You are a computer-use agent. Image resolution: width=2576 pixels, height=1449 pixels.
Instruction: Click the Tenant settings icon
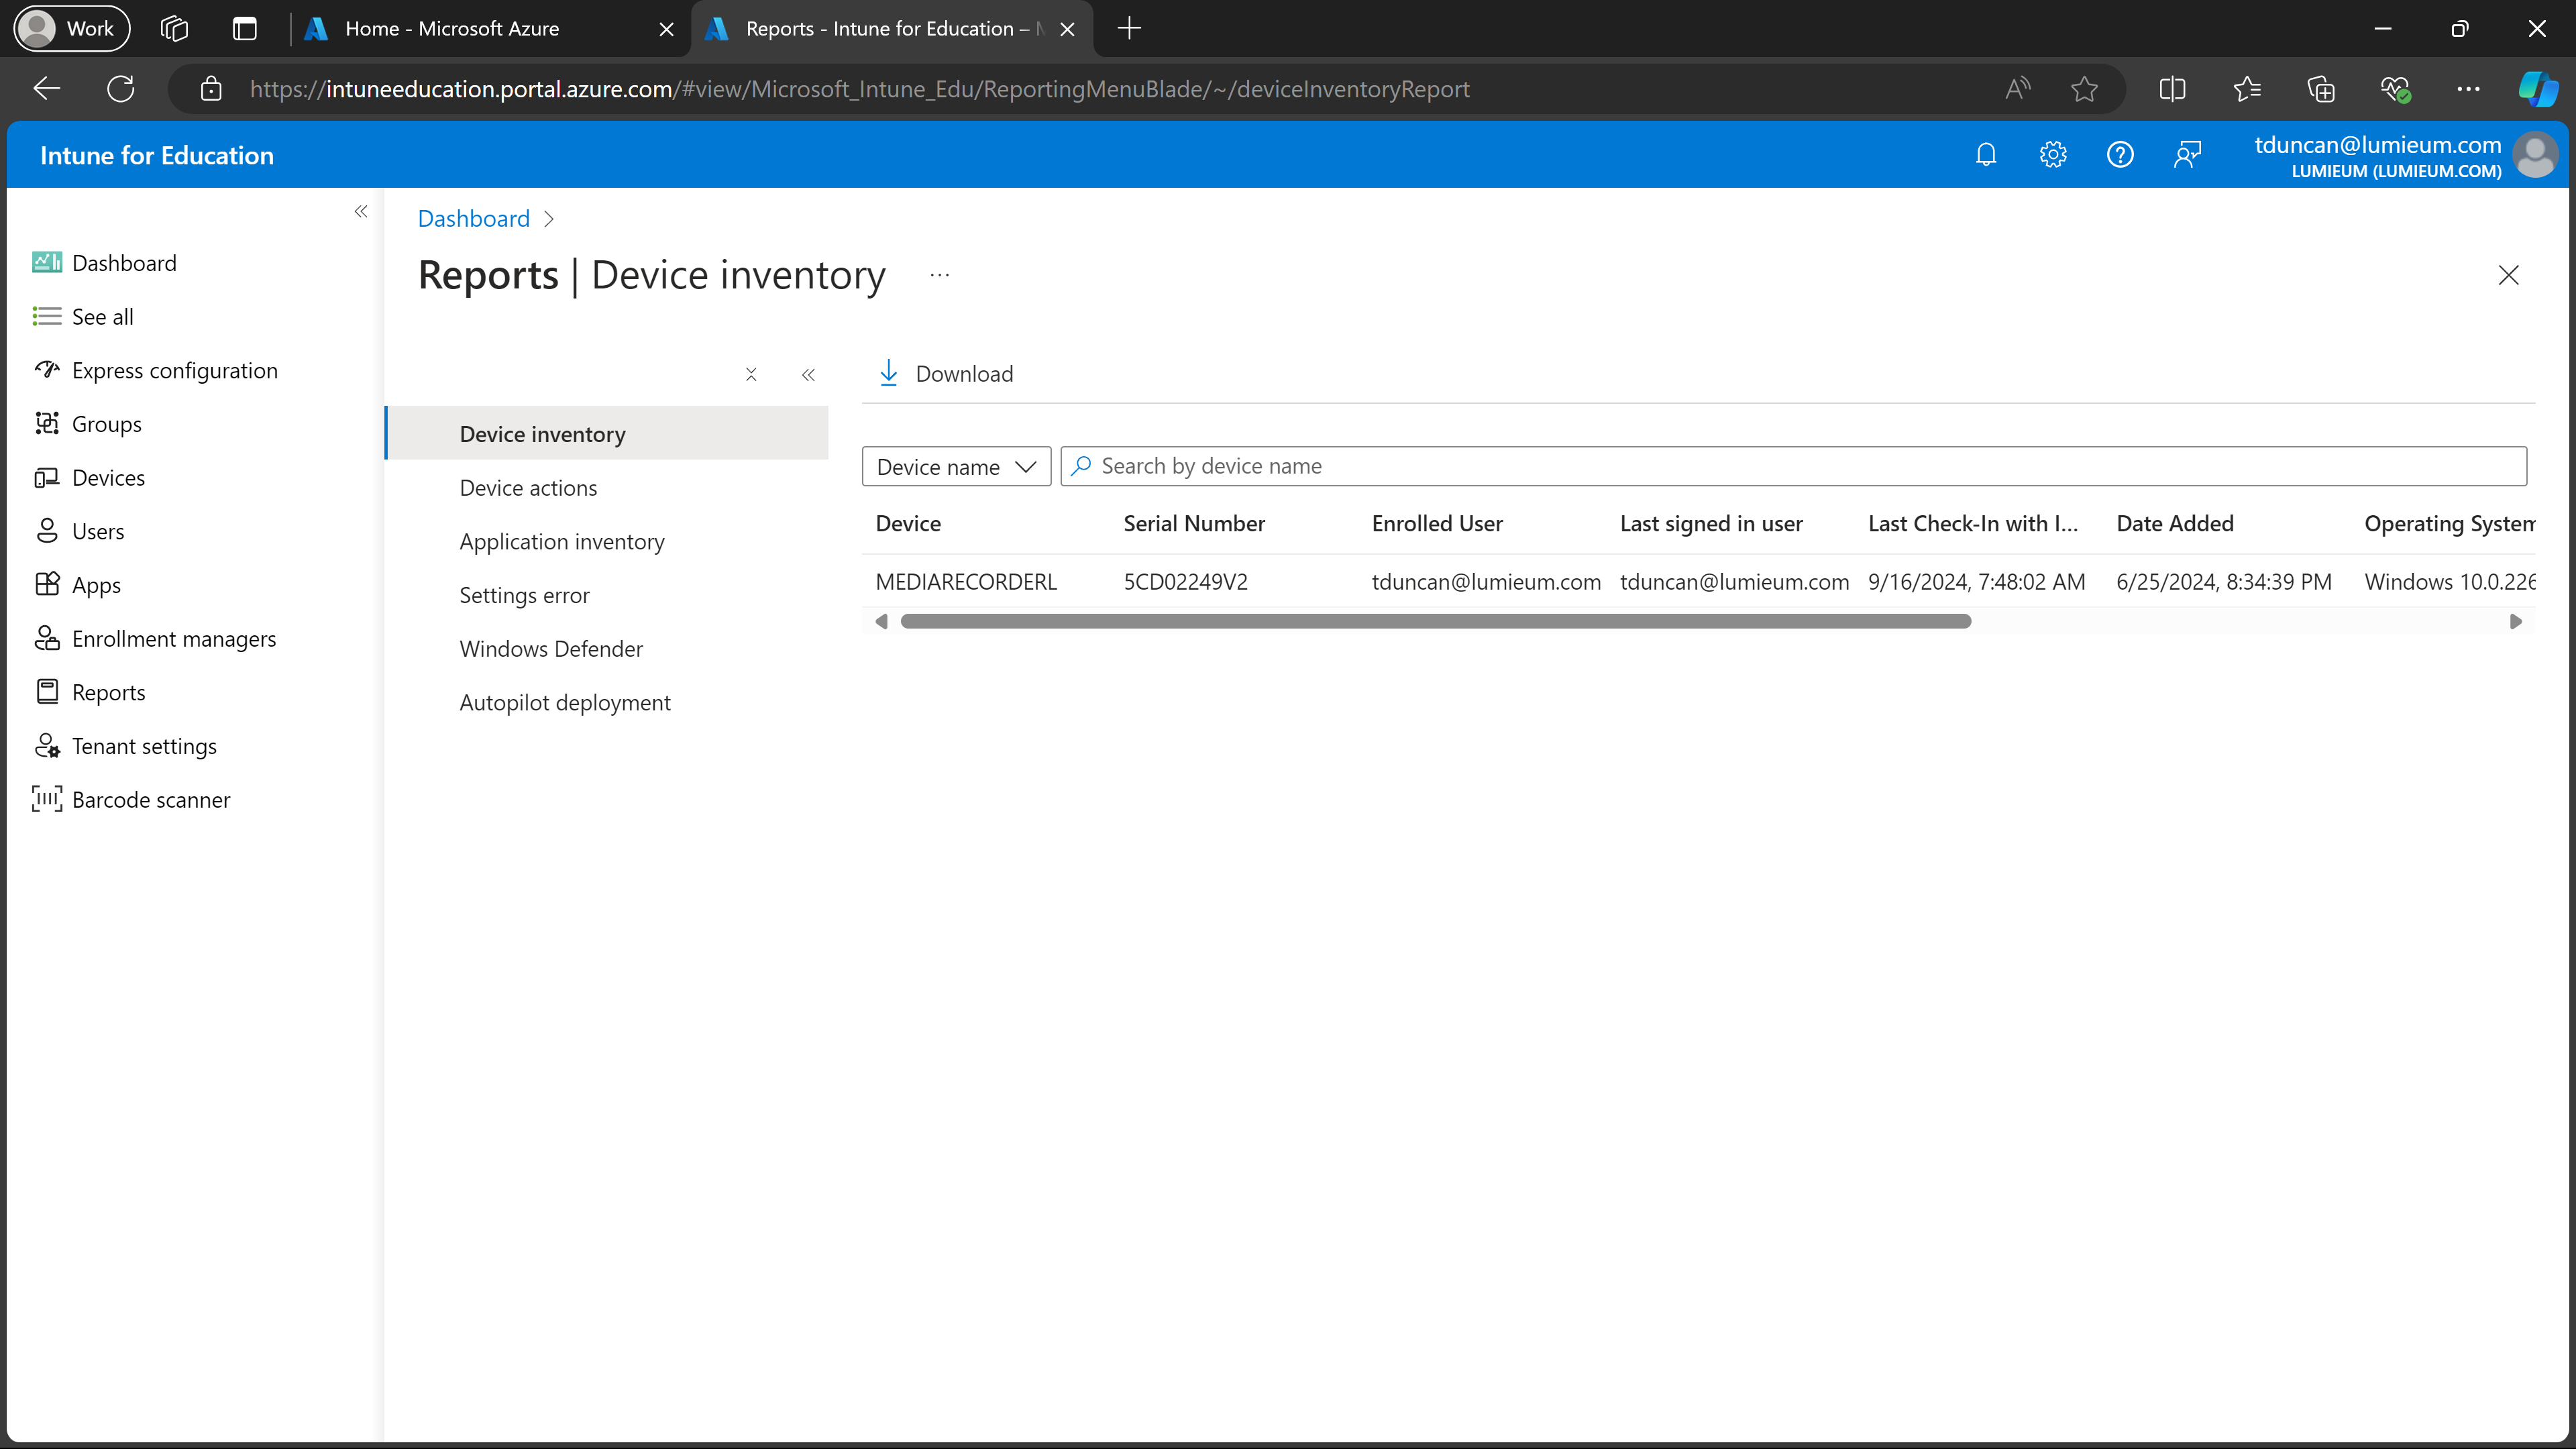tap(46, 746)
